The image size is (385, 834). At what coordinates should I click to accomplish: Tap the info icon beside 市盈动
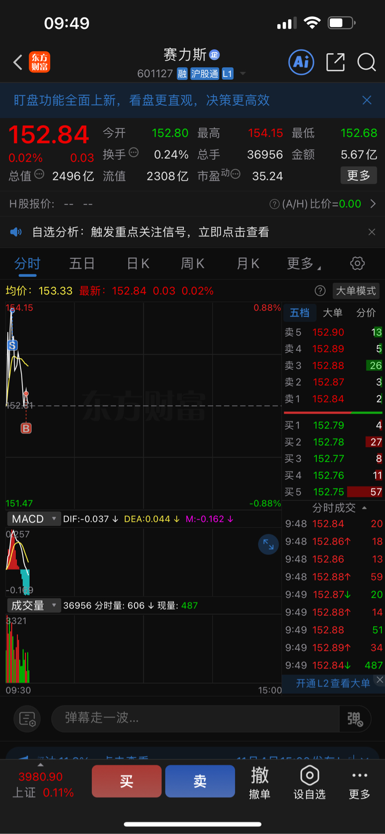[235, 174]
